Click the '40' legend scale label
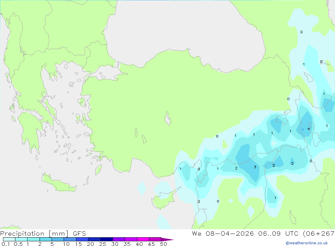The height and width of the screenshot is (246, 335). (x=139, y=244)
